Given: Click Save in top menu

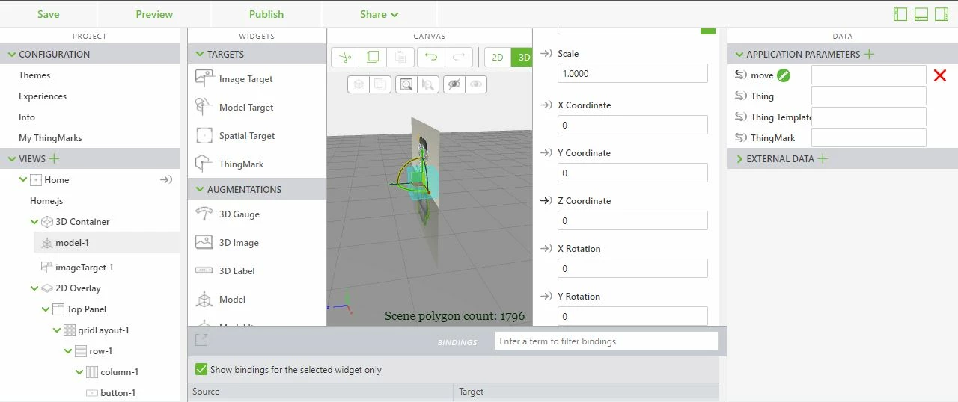Looking at the screenshot, I should [48, 14].
